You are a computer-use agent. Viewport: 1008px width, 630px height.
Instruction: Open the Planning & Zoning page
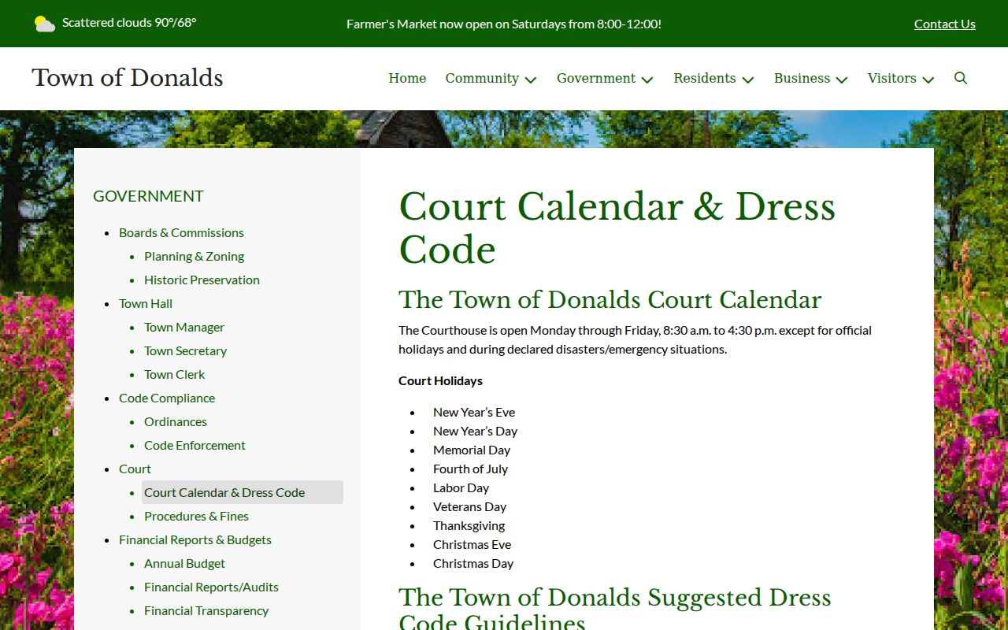click(194, 256)
